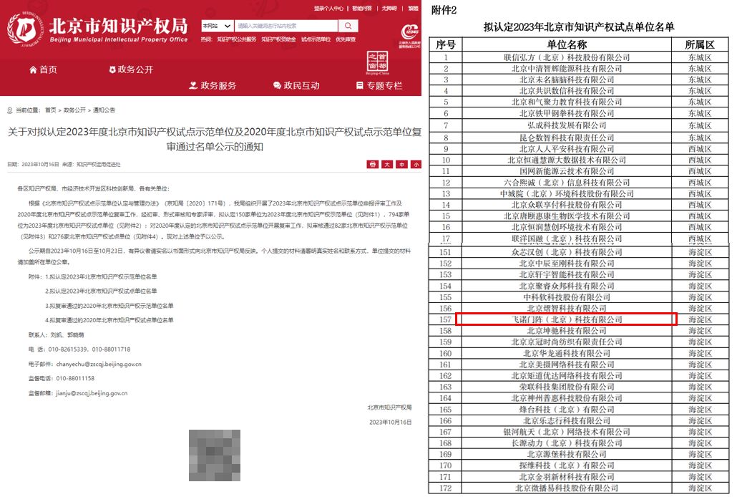Select row 联信弘方（北京）科技股份有限公司
Screen dimensions: 737x497
click(579, 57)
